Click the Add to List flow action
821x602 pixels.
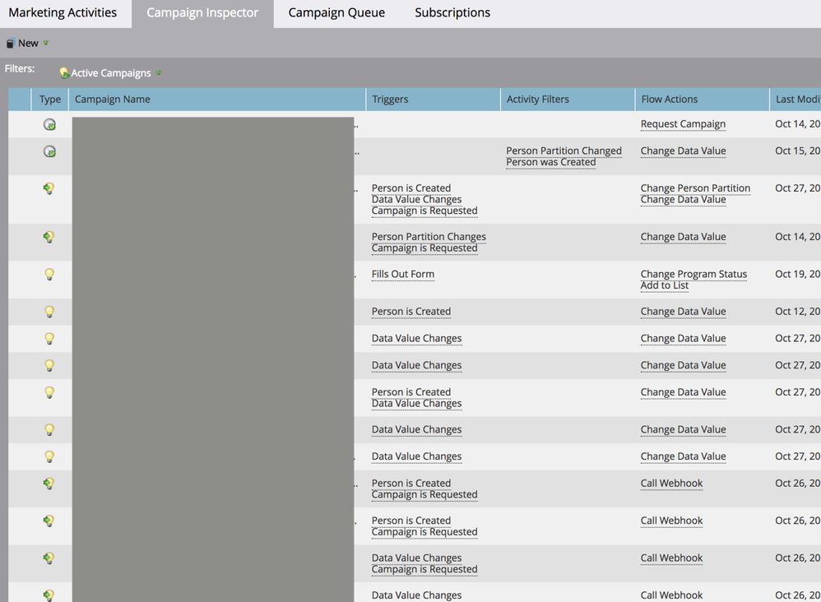click(665, 285)
